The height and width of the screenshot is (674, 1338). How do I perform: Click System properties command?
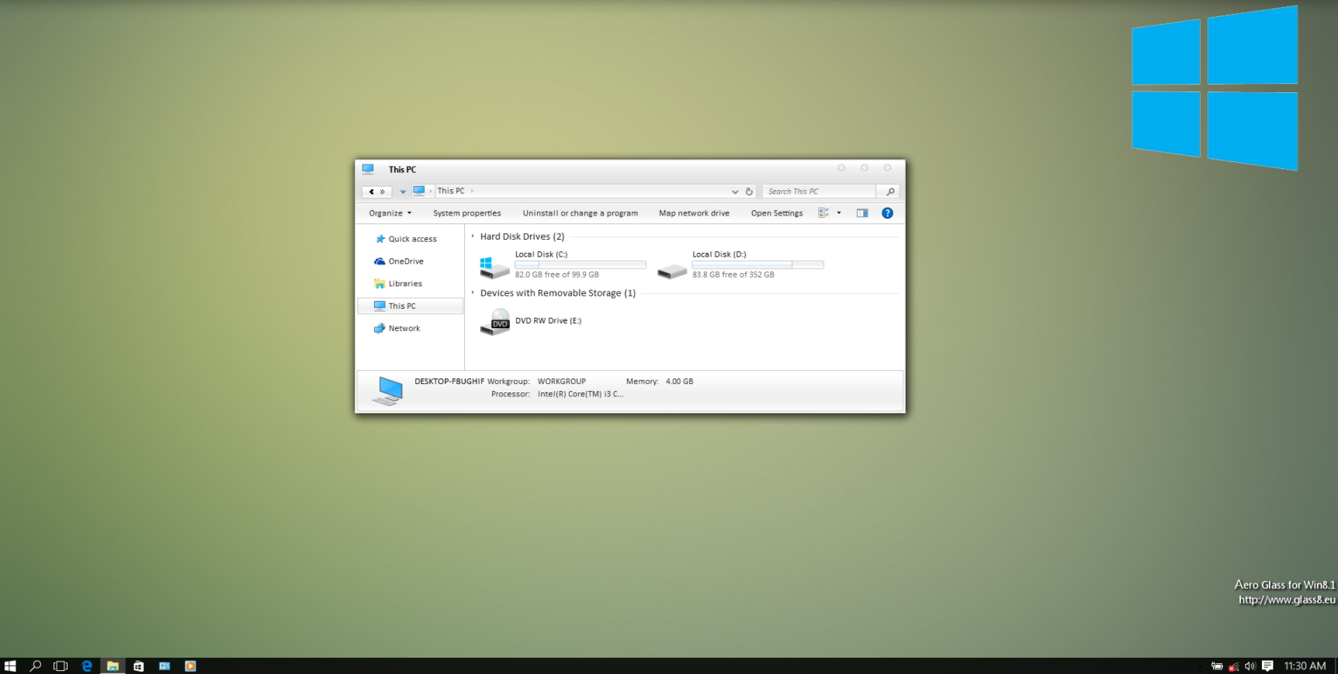(x=467, y=213)
